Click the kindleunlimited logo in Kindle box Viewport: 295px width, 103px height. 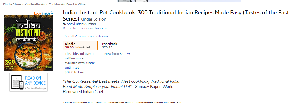click(x=82, y=47)
